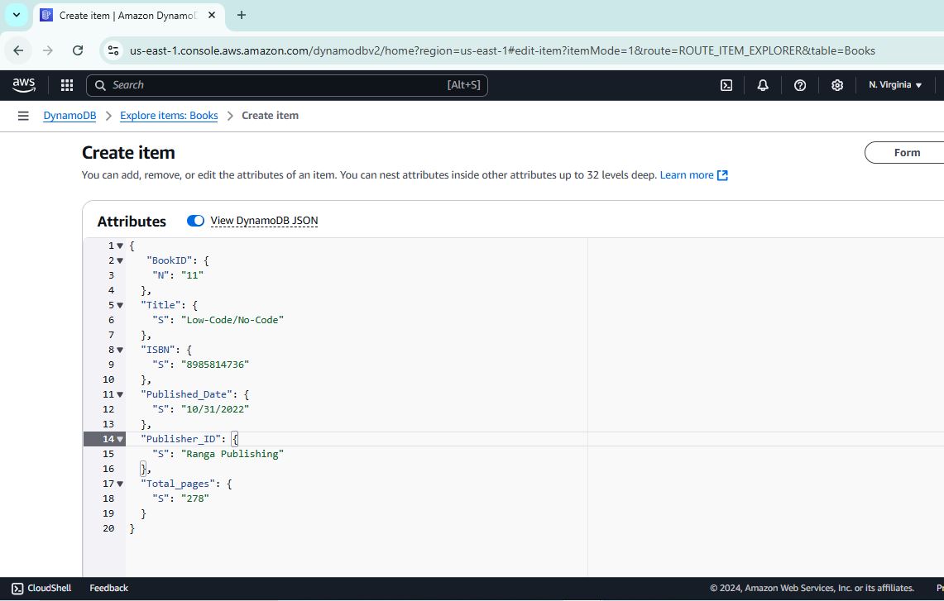Open CloudShell from the top navigation bar
This screenshot has width=944, height=601.
coord(726,85)
